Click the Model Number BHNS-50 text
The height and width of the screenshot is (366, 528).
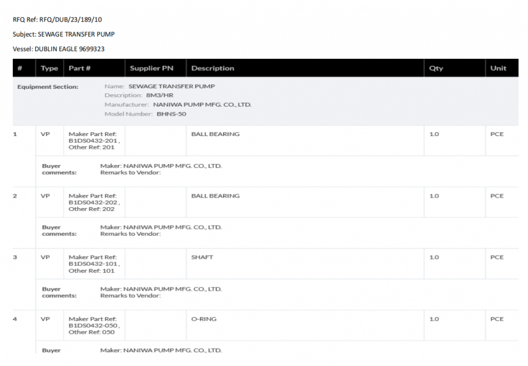point(172,114)
